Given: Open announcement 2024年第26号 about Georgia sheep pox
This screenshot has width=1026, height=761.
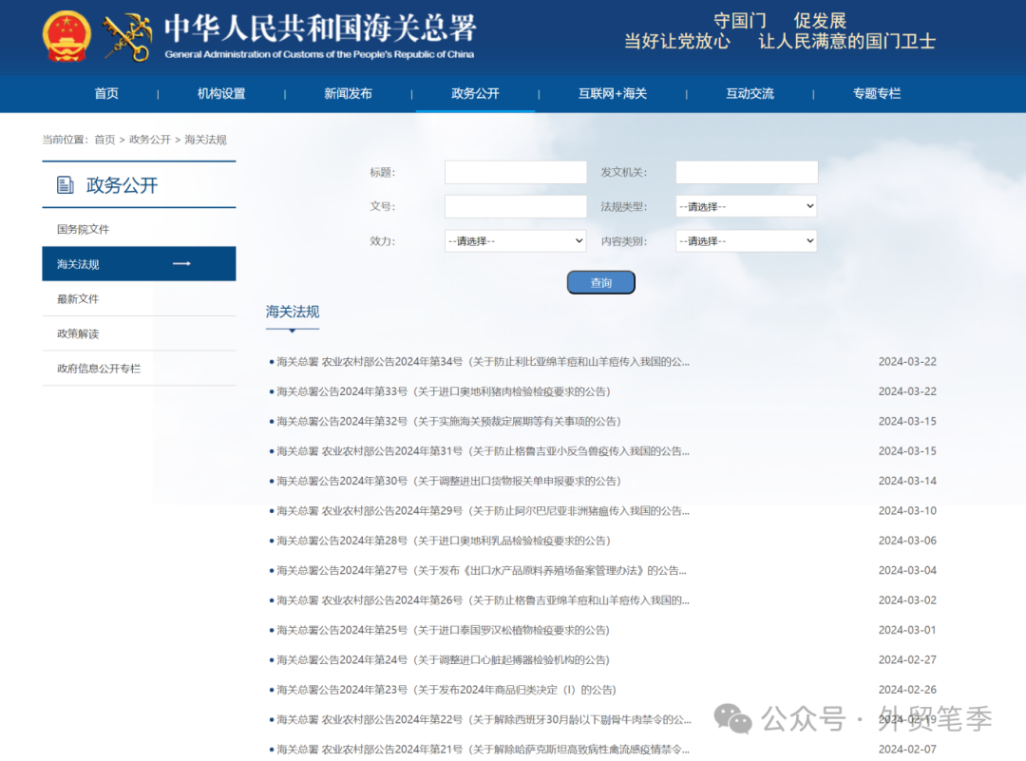Looking at the screenshot, I should [x=483, y=600].
